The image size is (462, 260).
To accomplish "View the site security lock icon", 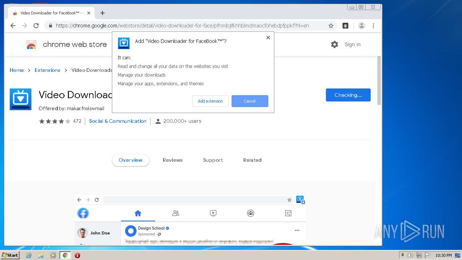I will (50, 26).
